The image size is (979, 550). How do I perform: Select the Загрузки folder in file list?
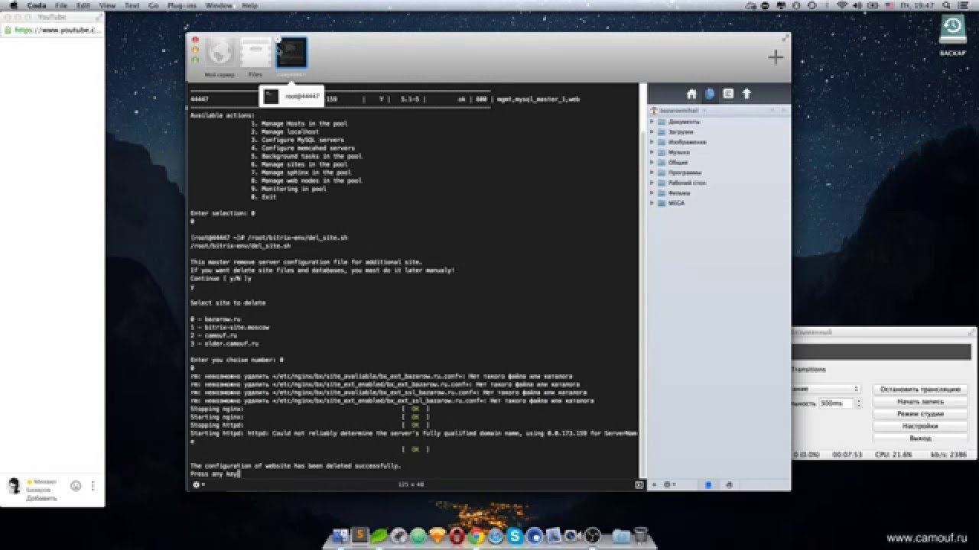click(x=680, y=131)
